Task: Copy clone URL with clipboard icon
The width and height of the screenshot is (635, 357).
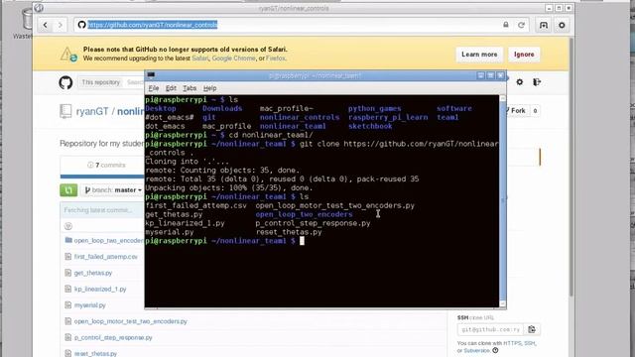Action: tap(532, 329)
